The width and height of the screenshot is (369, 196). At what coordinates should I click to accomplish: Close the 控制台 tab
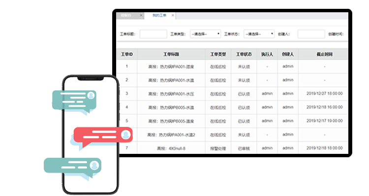point(141,16)
